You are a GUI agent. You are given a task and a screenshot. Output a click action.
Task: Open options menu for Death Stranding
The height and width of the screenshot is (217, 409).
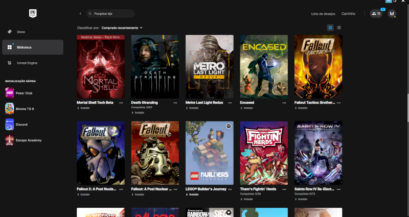[175, 103]
